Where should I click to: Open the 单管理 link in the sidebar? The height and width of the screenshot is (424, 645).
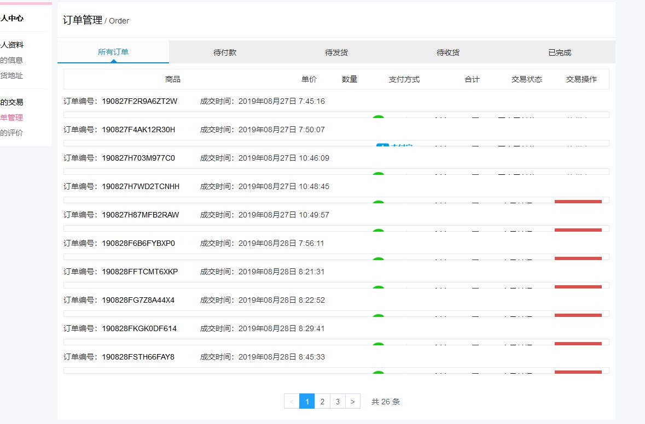point(11,117)
